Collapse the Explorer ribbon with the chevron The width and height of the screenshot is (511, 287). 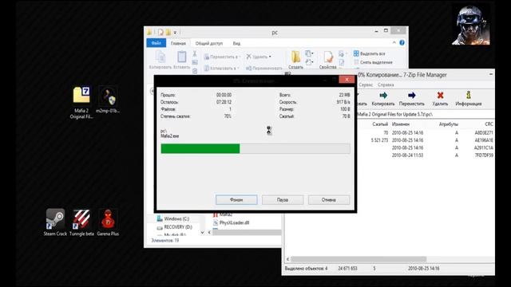click(x=394, y=42)
